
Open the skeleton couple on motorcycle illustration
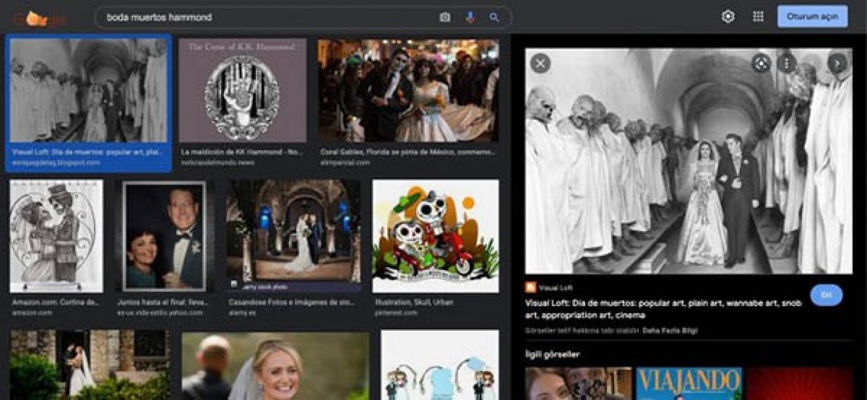435,236
